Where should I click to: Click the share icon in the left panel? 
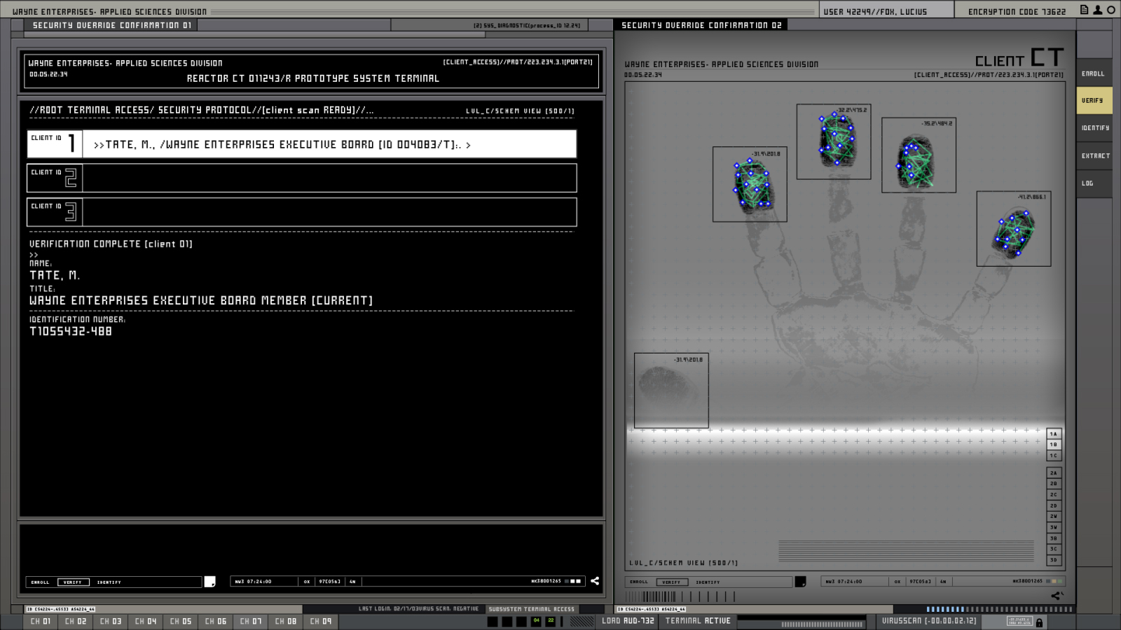(595, 581)
